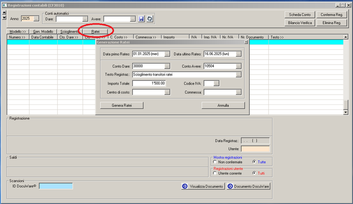Click the refresh icon in Conti automatici

(x=150, y=19)
